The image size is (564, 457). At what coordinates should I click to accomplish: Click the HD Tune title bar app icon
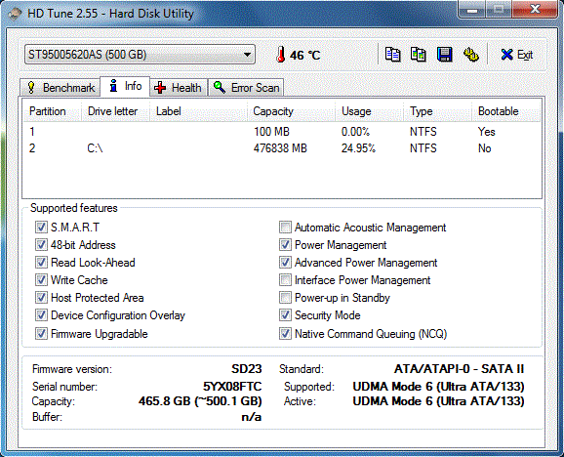pyautogui.click(x=15, y=14)
